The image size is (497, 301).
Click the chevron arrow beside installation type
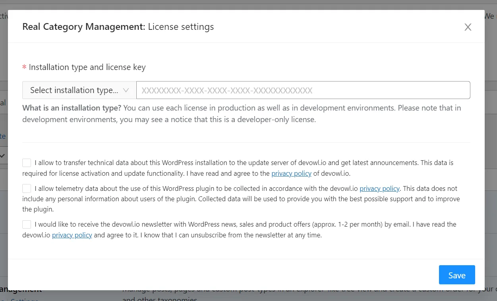point(126,90)
